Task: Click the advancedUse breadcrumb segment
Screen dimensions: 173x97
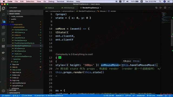Action: click(68, 11)
